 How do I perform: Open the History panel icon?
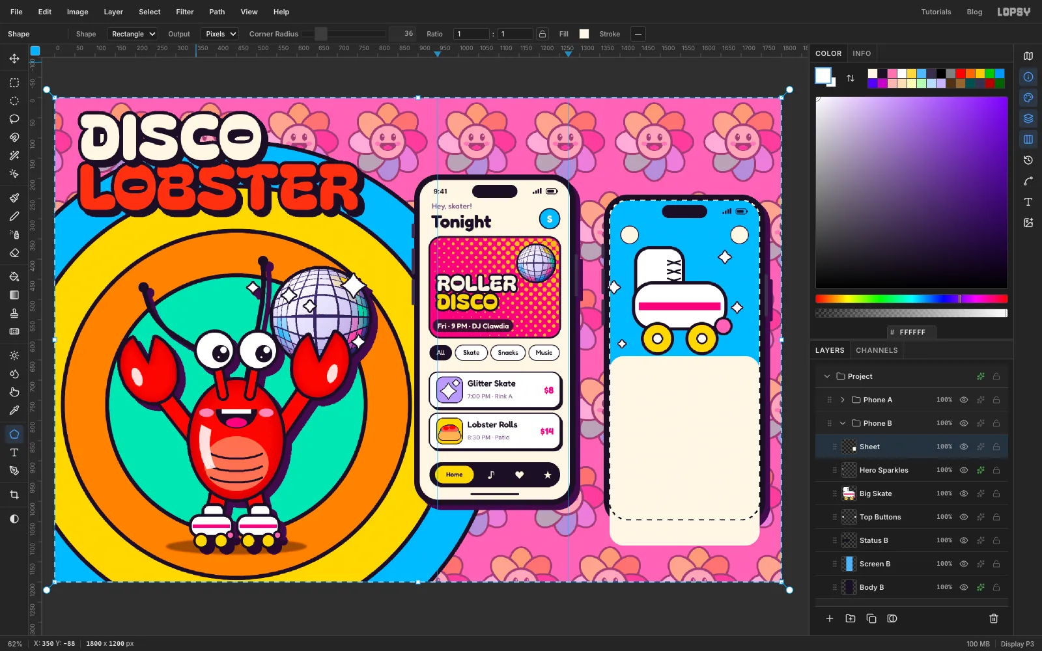point(1028,160)
